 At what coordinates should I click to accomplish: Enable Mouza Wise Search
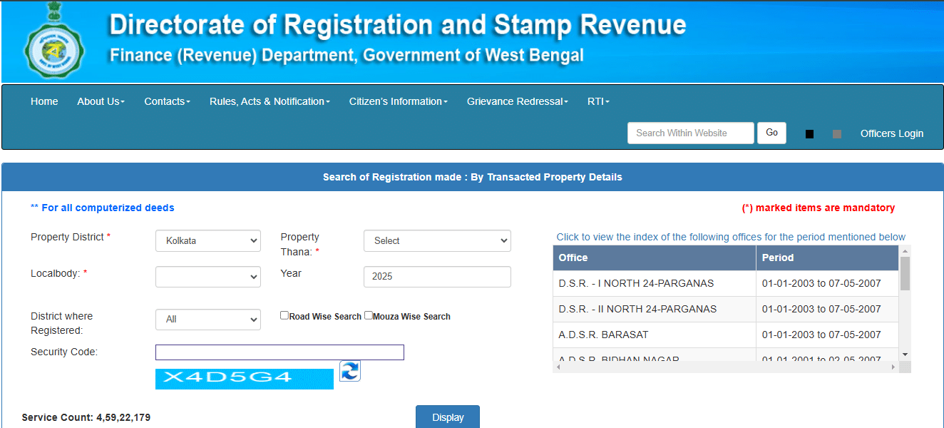pyautogui.click(x=368, y=315)
